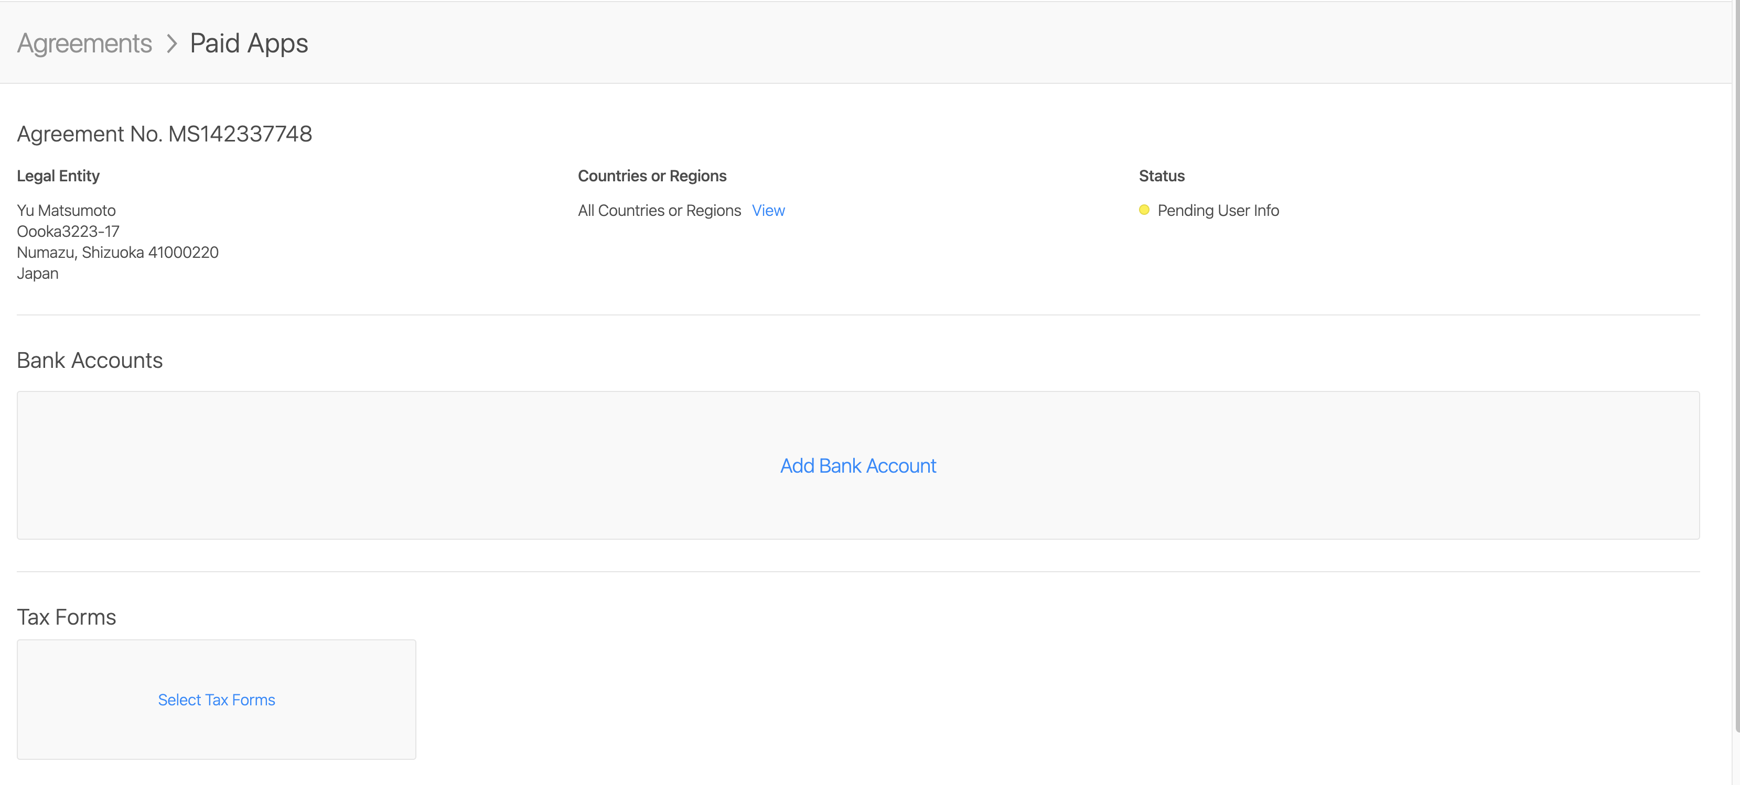Click the Agreement No. MS142337748 heading
Screen dimensions: 1740x785
pos(164,134)
